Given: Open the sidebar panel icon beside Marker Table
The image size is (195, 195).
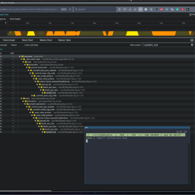Looking at the screenshot, I should point(192,40).
